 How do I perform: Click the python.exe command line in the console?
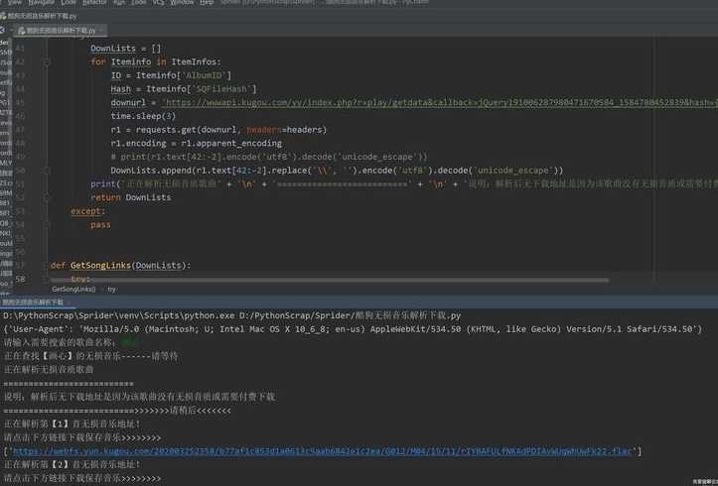231,315
